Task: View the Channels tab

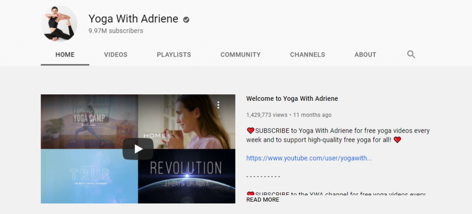Action: click(x=307, y=55)
